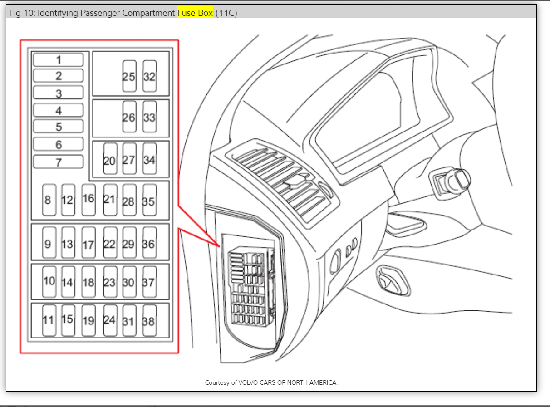Screen dimensions: 550x407
Task: Point to fuse 38 in the diagram
Action: pyautogui.click(x=150, y=320)
